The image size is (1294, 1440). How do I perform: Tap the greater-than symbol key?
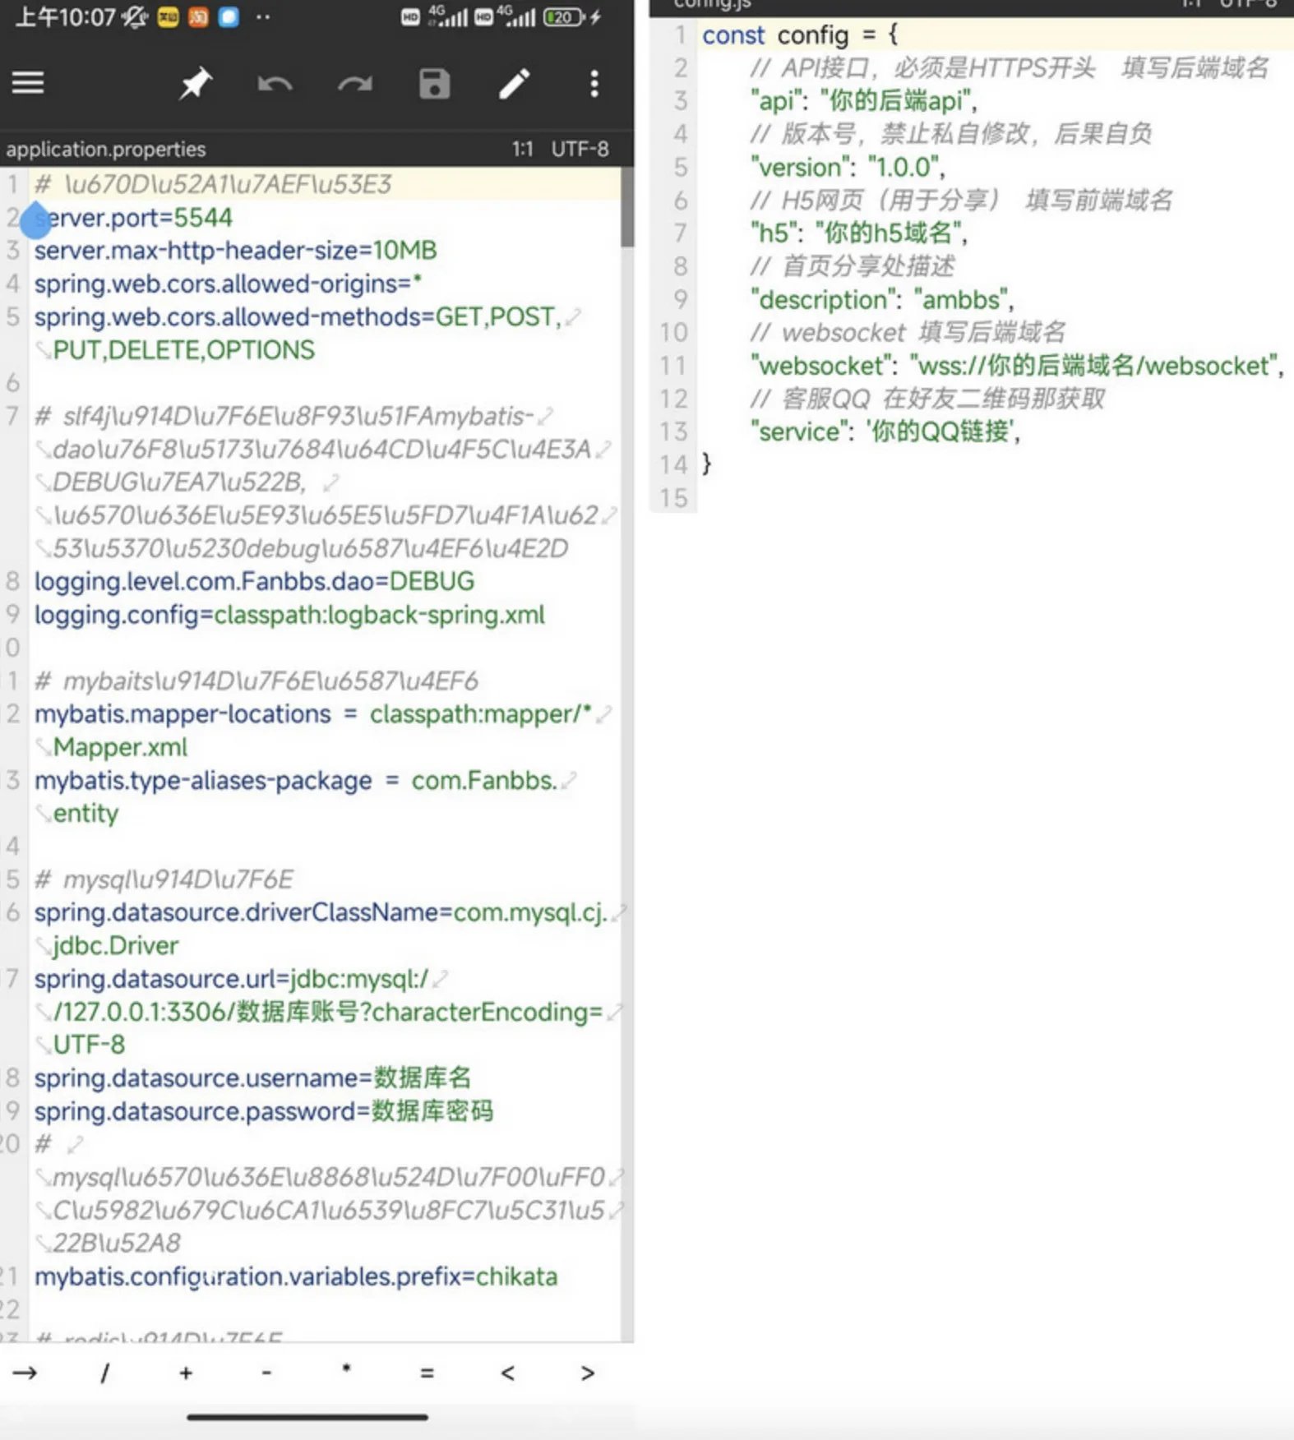(x=587, y=1373)
